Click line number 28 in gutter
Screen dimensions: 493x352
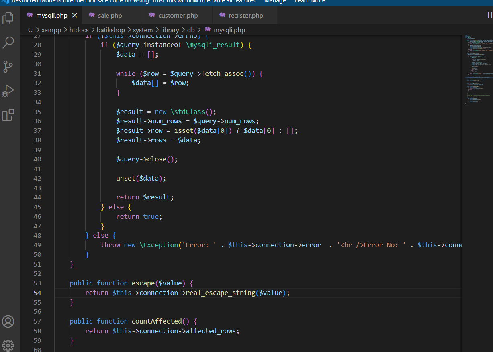pyautogui.click(x=37, y=45)
